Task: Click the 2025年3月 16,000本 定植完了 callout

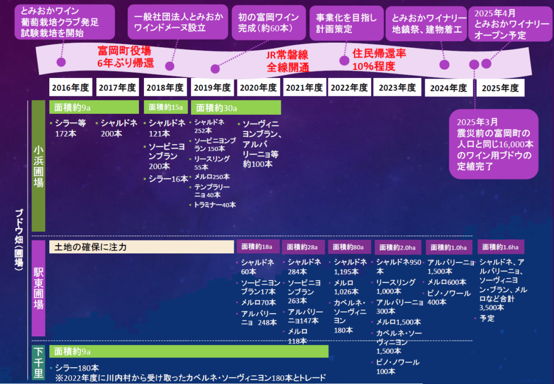Action: click(x=493, y=144)
